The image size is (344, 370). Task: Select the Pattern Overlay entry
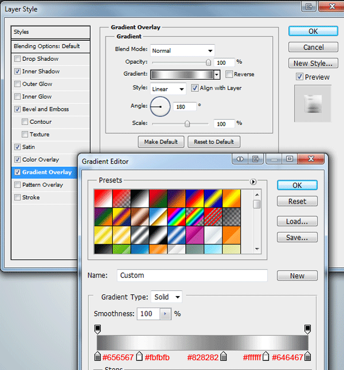[45, 185]
